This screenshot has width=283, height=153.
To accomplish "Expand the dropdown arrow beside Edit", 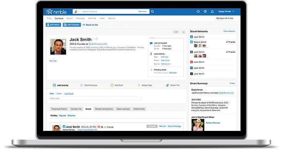I will pos(183,32).
